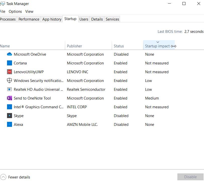Click Windows Security's Low impact cell
This screenshot has height=183, width=204.
[x=148, y=81]
